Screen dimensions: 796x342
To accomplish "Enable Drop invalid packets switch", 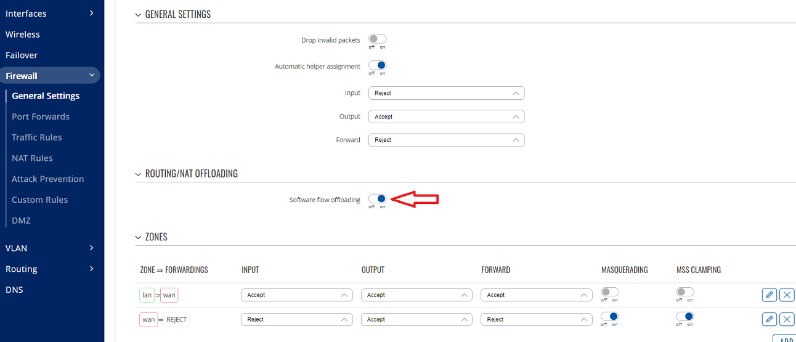I will click(x=377, y=39).
